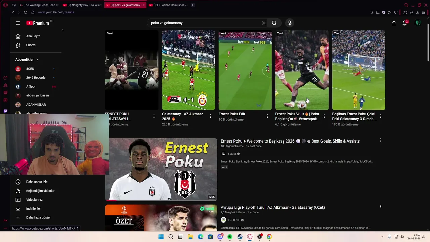The width and height of the screenshot is (430, 242).
Task: Open the browser snapshot tool icon
Action: point(378,12)
